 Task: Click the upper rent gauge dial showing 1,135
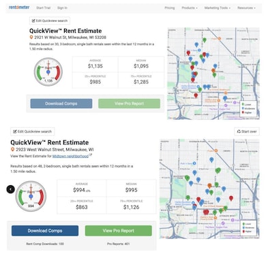[x=48, y=71]
